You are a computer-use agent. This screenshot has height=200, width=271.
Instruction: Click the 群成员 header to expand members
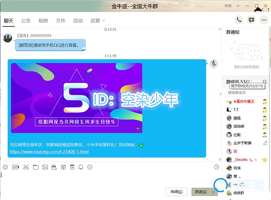tap(239, 82)
